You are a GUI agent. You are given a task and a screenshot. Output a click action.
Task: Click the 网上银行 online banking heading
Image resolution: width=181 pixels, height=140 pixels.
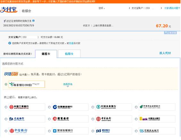[9, 97]
